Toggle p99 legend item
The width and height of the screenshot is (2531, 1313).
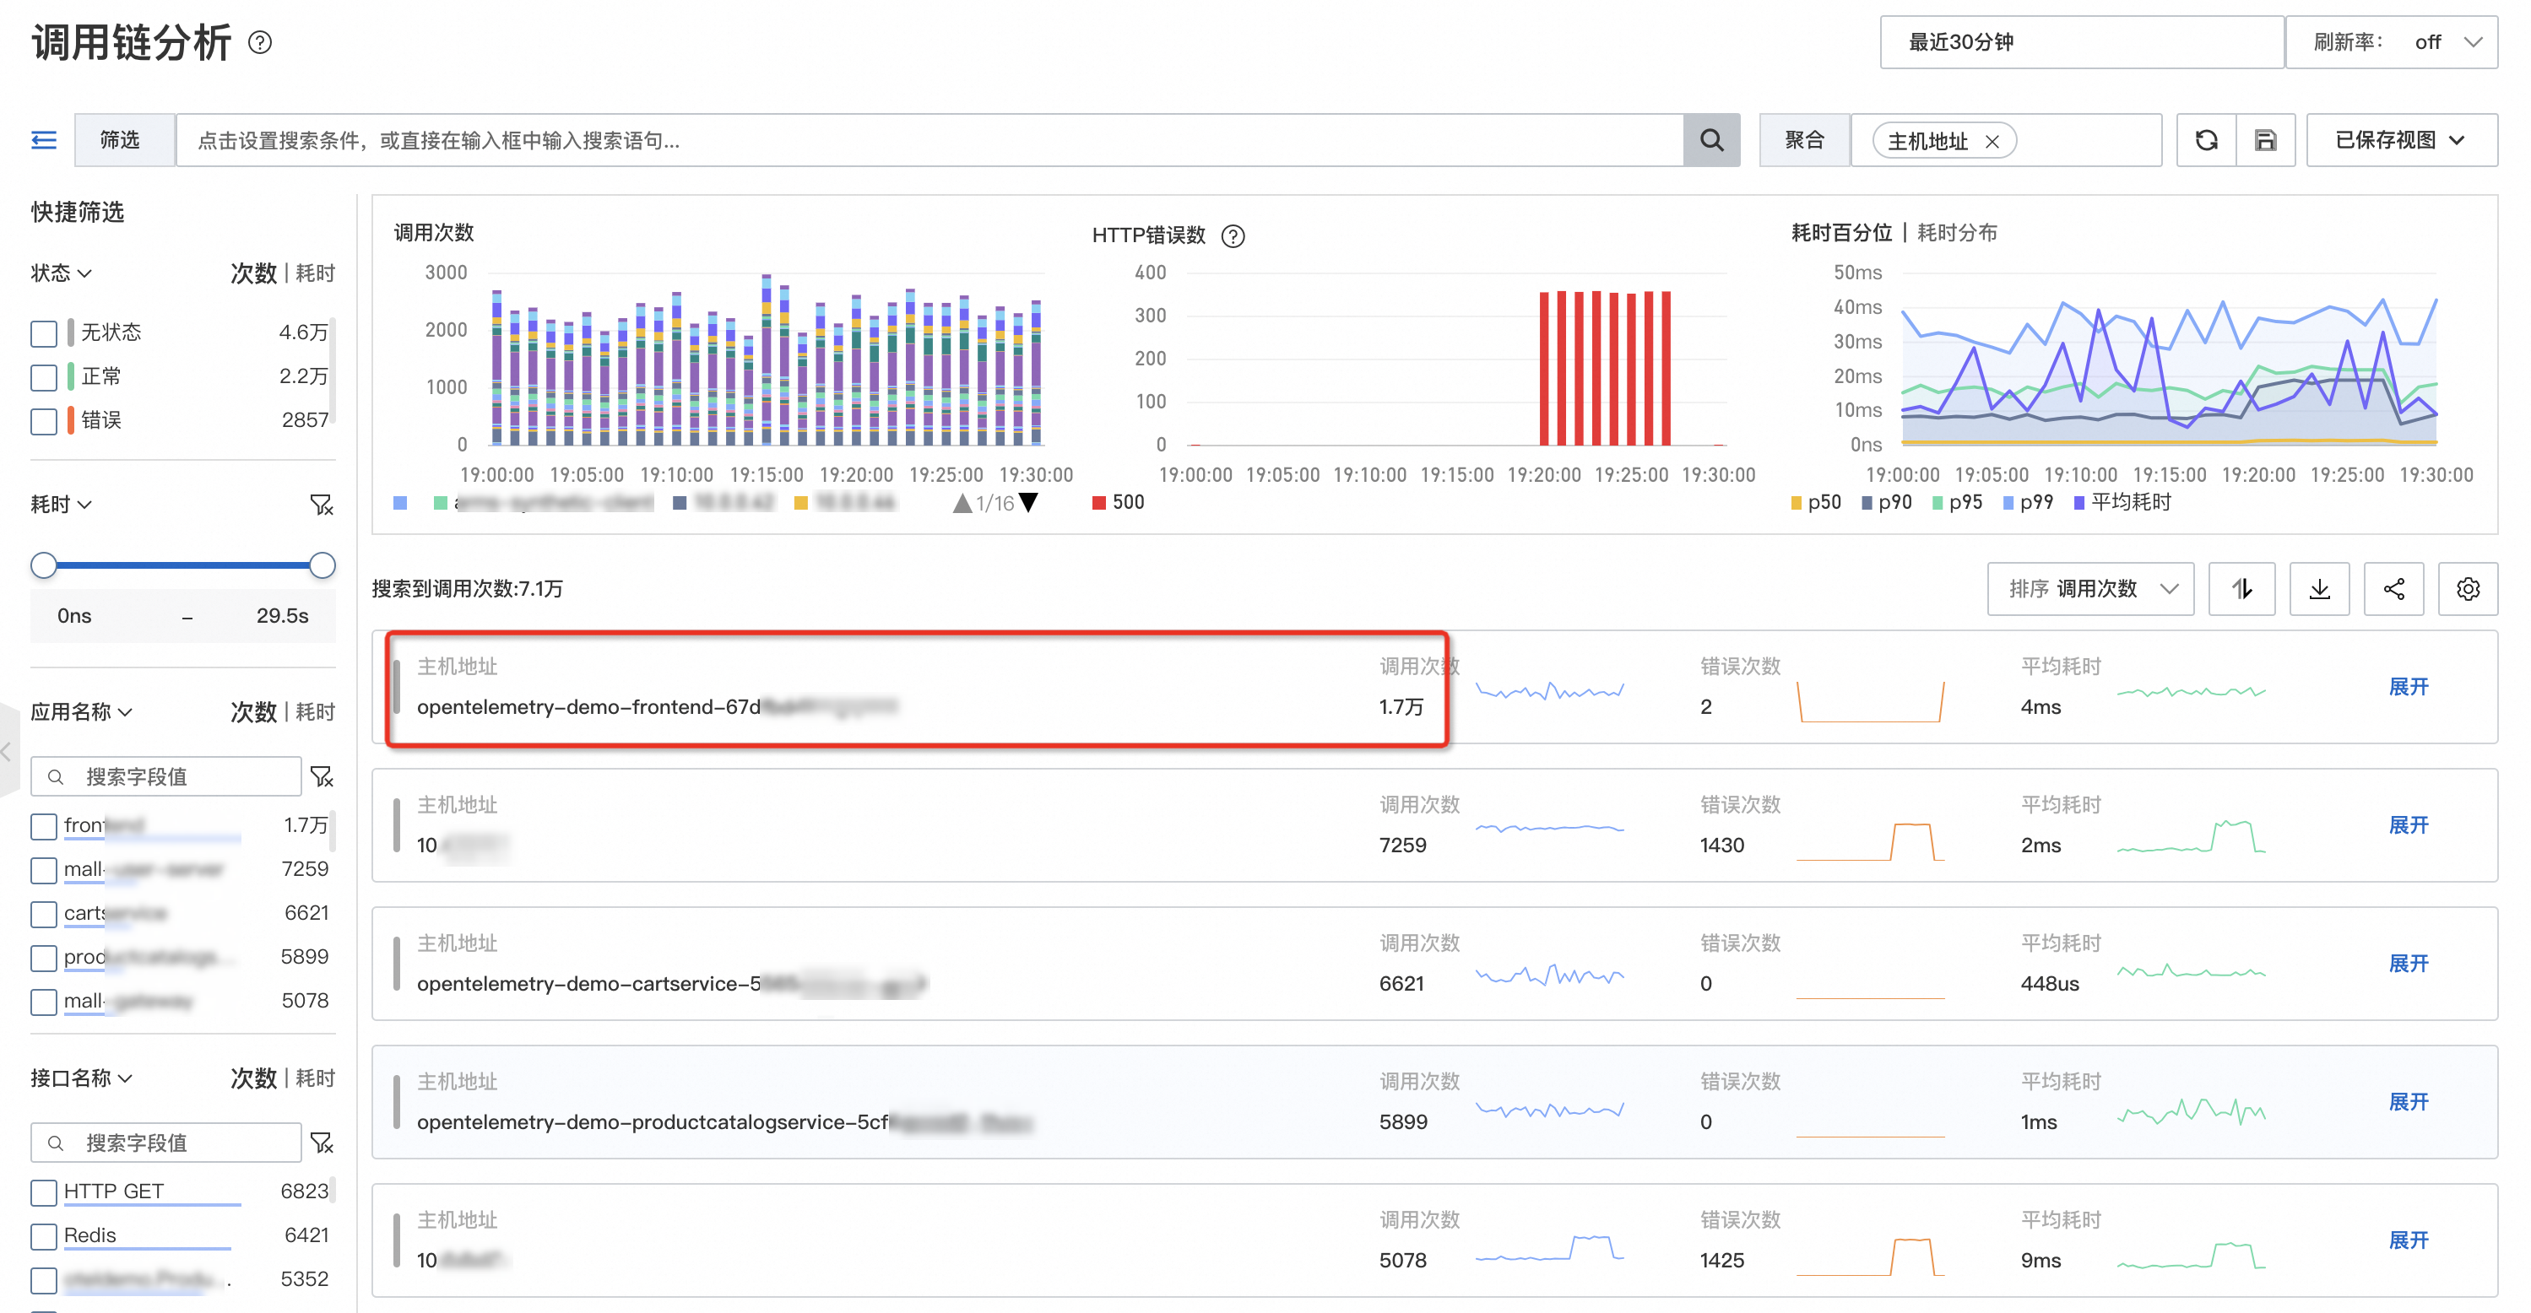pos(2028,503)
